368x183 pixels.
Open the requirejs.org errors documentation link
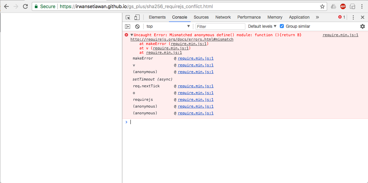pos(182,39)
